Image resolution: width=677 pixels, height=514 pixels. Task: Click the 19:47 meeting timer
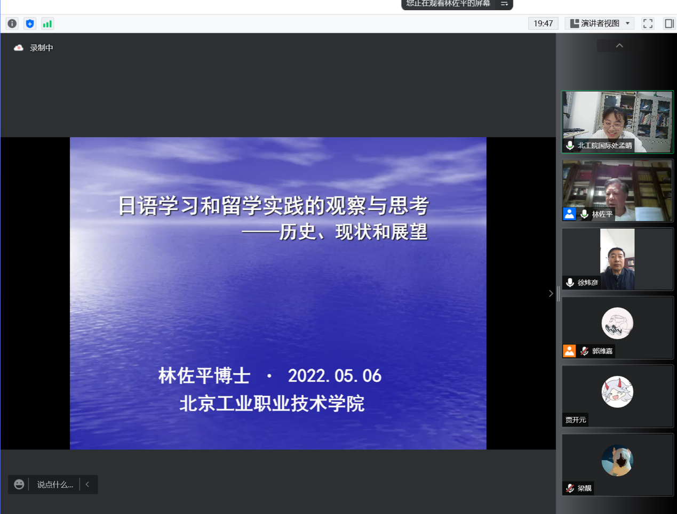point(543,23)
